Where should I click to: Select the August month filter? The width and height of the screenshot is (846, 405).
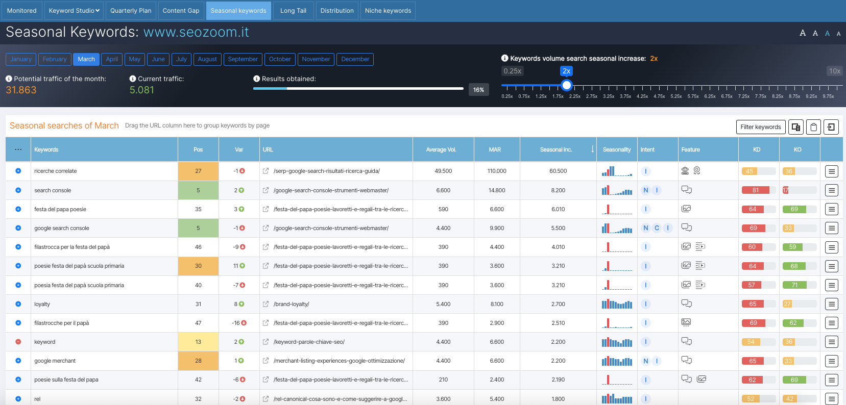(207, 59)
